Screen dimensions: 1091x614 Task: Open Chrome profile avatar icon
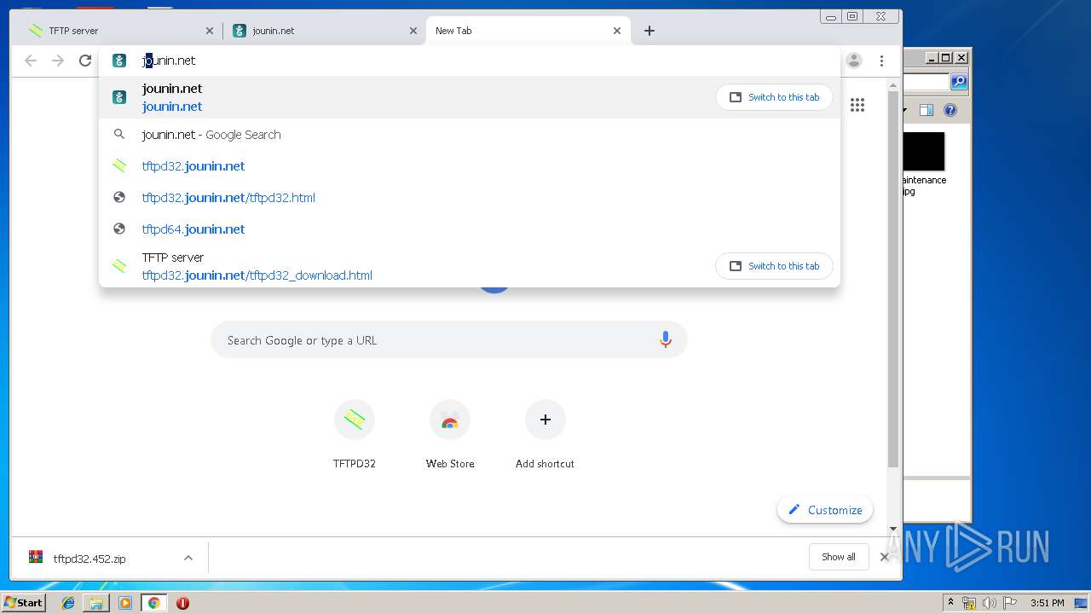tap(853, 61)
